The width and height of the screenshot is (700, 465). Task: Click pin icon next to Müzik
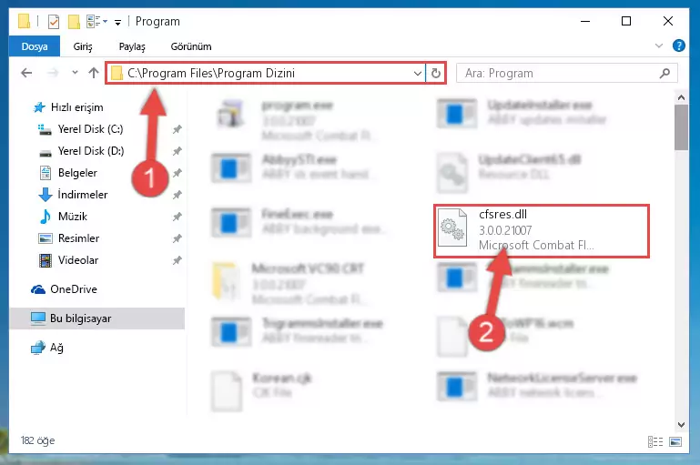click(178, 217)
